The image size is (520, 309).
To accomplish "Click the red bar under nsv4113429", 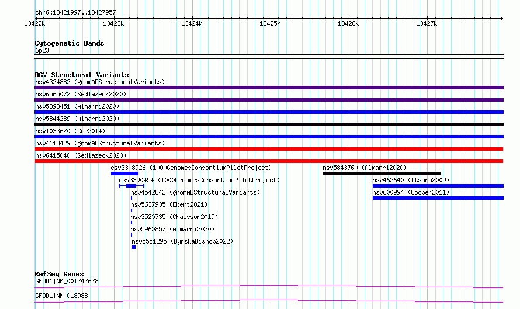I will (x=269, y=149).
